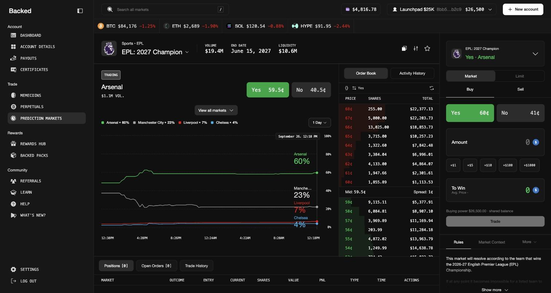Image resolution: width=551 pixels, height=293 pixels.
Task: Open the More dropdown in rules tabs
Action: [x=529, y=242]
